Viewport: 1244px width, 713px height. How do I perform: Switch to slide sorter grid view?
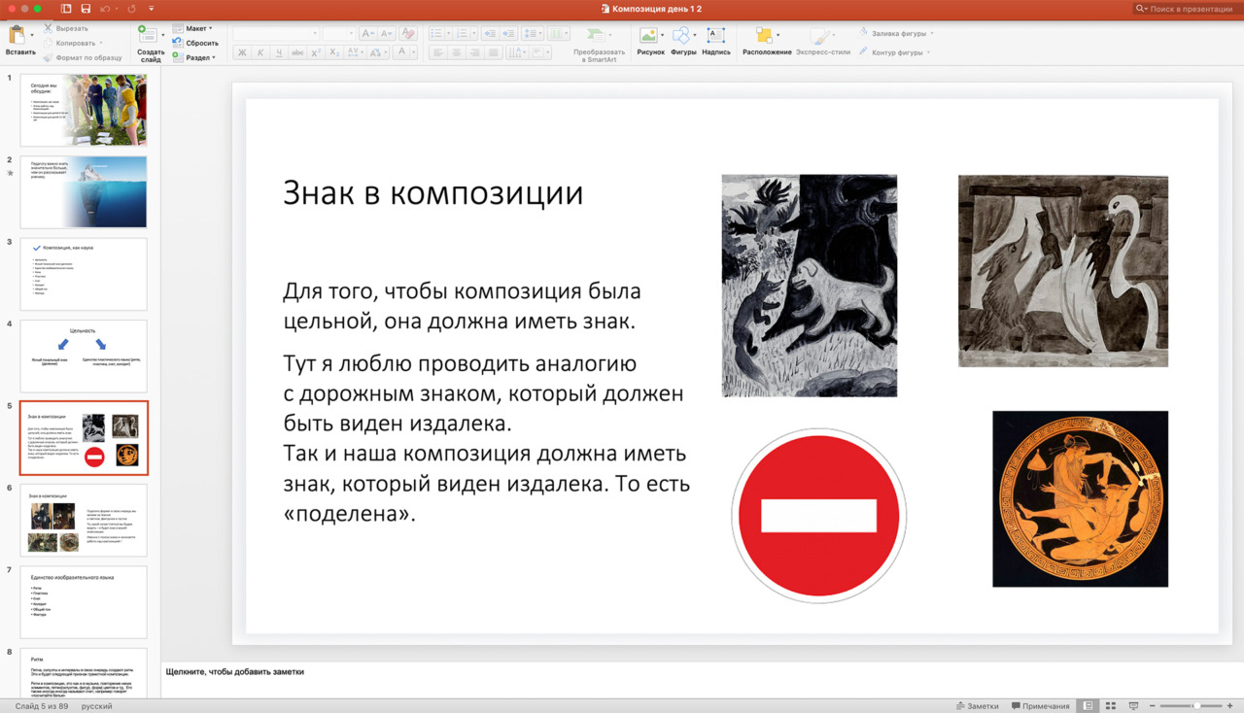point(1110,706)
